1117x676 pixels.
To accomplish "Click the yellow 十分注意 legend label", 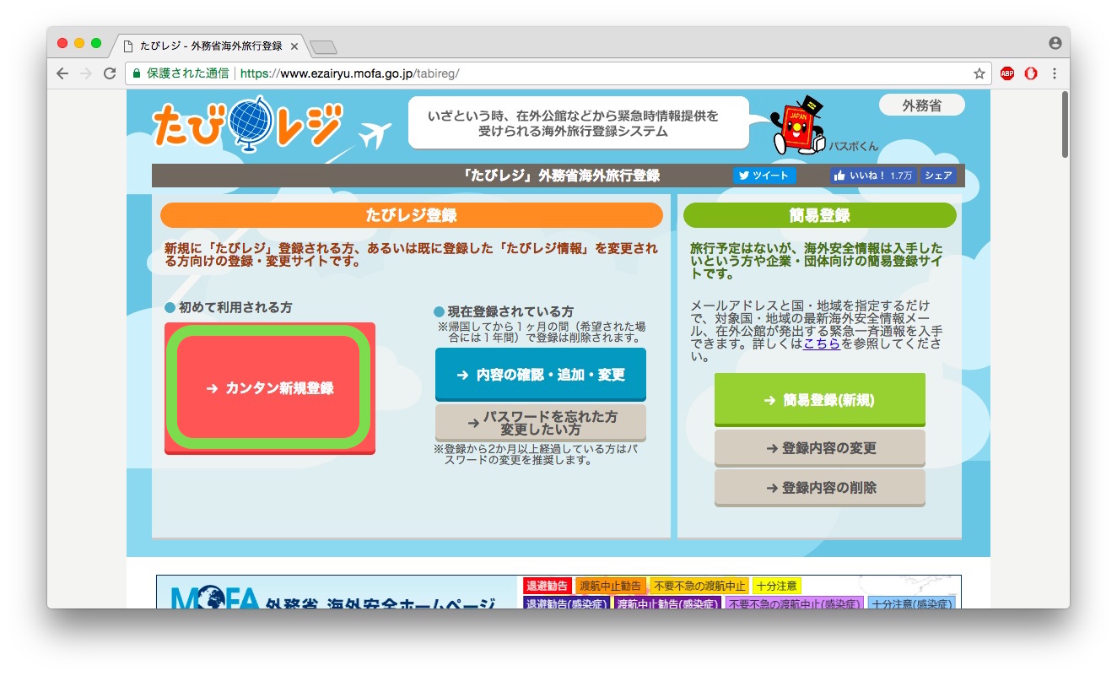I will click(776, 586).
